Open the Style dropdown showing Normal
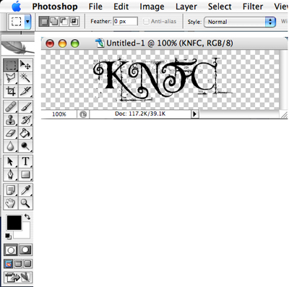 [240, 22]
